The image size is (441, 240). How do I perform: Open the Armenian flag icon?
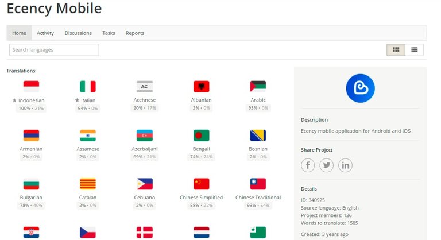tap(31, 136)
